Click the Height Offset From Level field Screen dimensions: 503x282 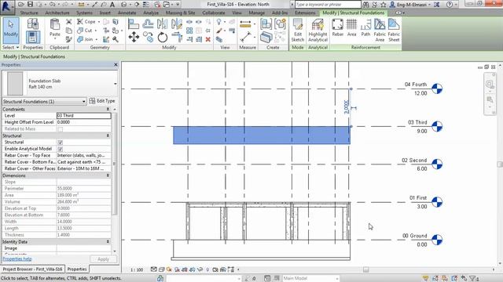tap(84, 122)
